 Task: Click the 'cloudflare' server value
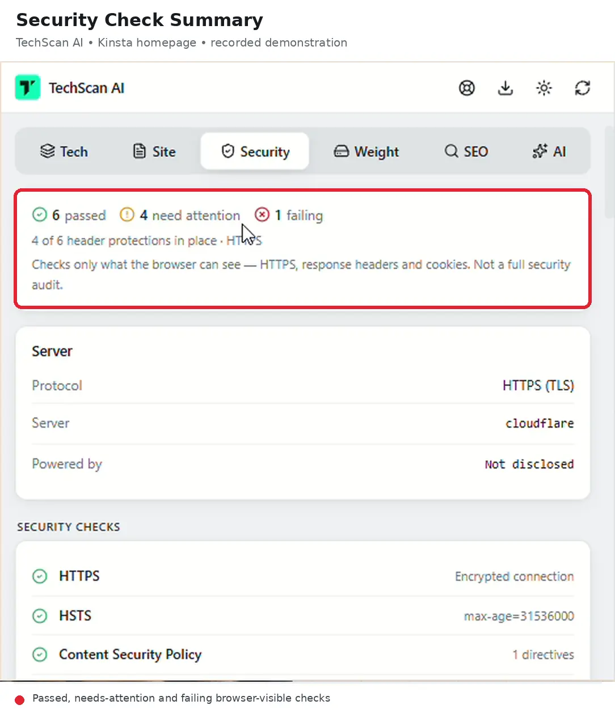(540, 423)
